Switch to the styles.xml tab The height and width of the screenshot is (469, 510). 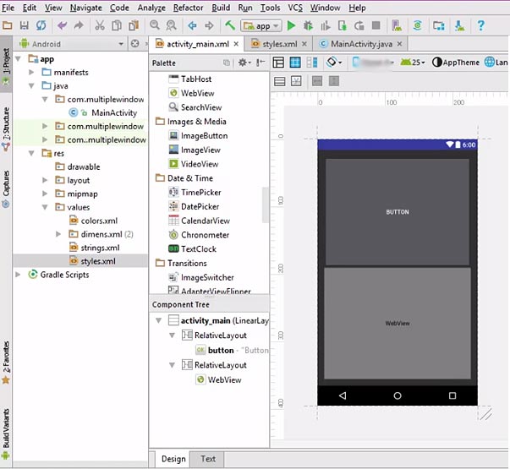pyautogui.click(x=279, y=44)
